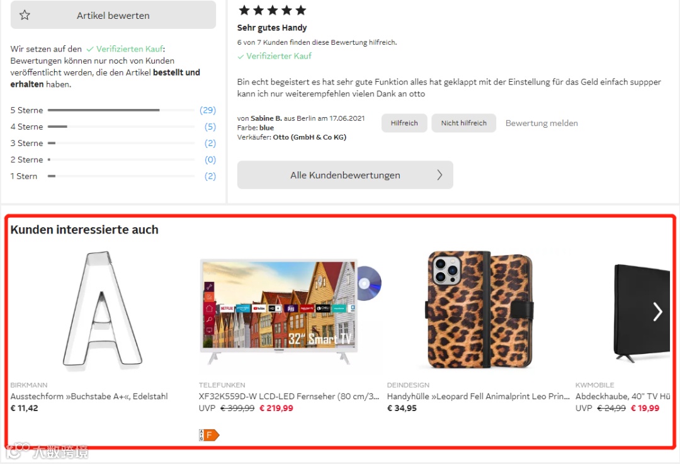Image resolution: width=680 pixels, height=464 pixels.
Task: Mark the review as Hilfreich
Action: point(404,123)
